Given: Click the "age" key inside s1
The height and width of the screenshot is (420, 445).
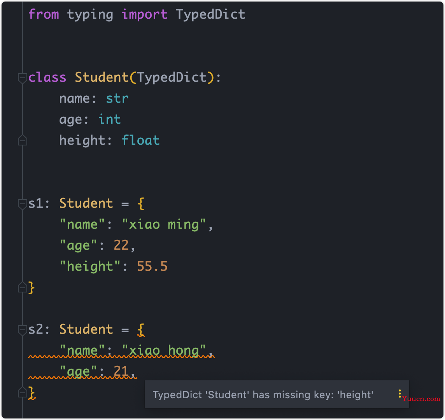Looking at the screenshot, I should coord(78,246).
